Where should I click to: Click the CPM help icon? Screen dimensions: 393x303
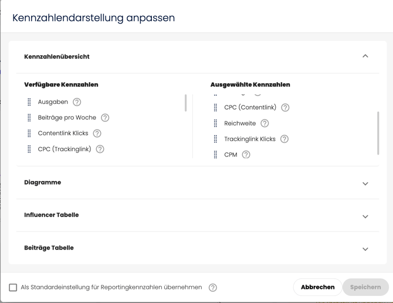pyautogui.click(x=246, y=155)
